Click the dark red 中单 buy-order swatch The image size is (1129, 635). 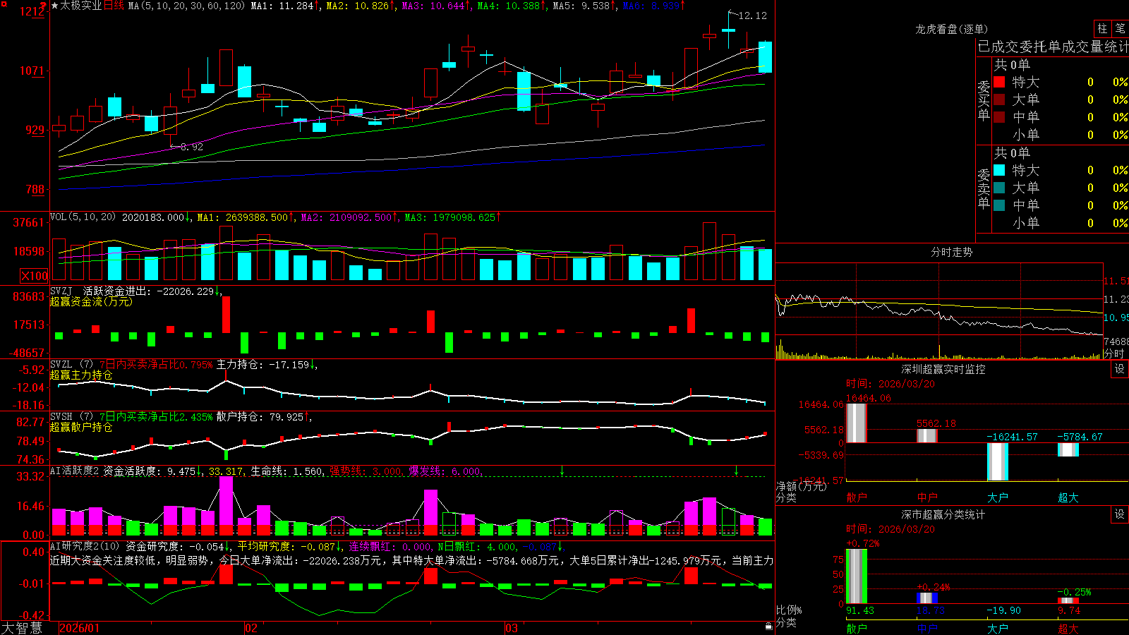point(999,117)
